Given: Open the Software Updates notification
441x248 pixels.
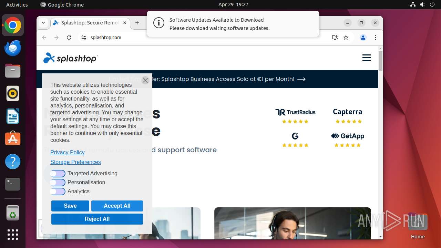Looking at the screenshot, I should pyautogui.click(x=233, y=24).
